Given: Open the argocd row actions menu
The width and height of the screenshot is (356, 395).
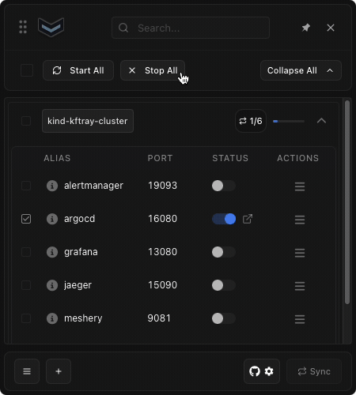Looking at the screenshot, I should (x=300, y=220).
